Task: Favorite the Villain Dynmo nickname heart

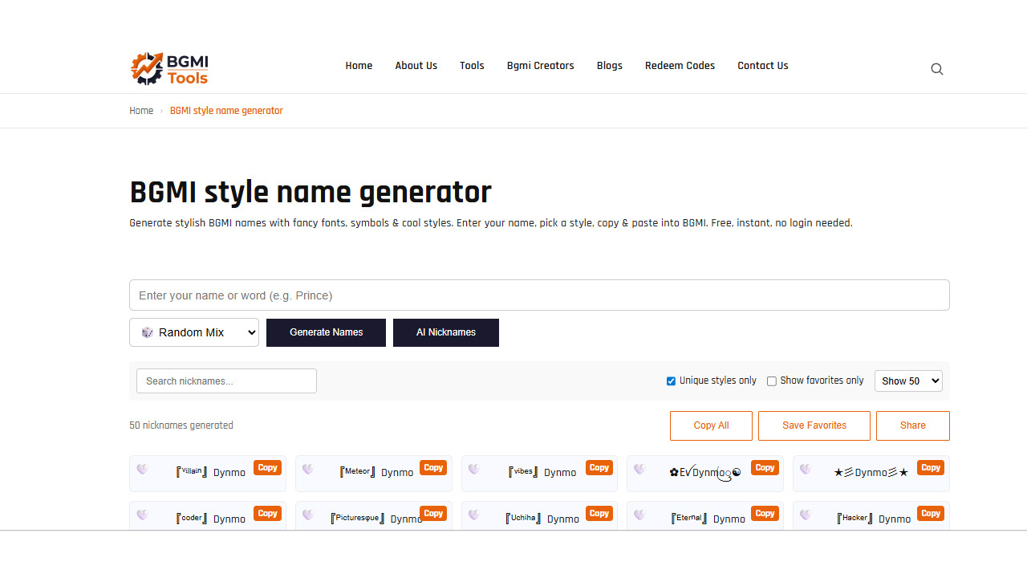Action: point(142,470)
